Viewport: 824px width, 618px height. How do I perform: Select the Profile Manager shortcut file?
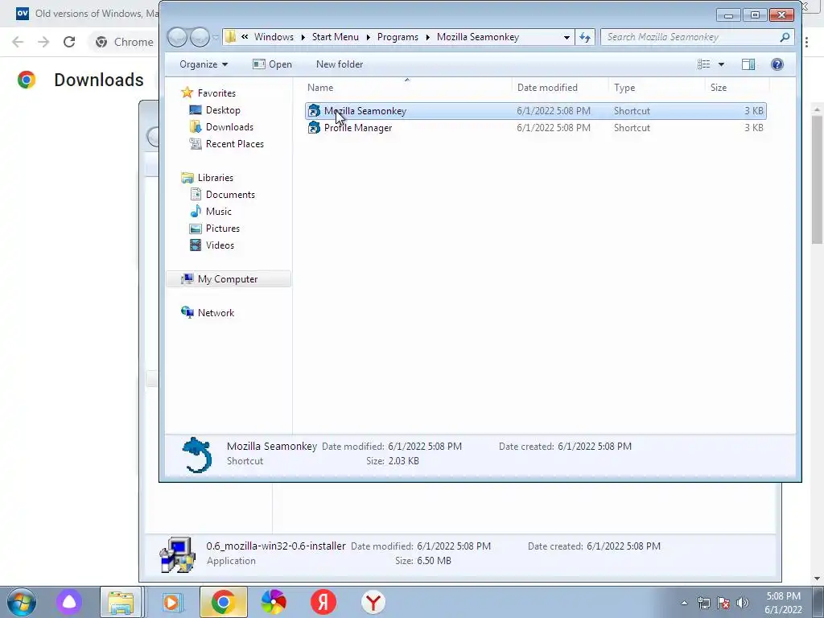pos(535,128)
